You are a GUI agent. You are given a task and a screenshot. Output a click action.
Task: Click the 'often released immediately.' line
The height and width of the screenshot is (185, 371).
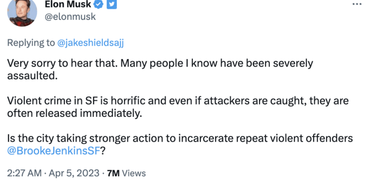click(x=75, y=113)
